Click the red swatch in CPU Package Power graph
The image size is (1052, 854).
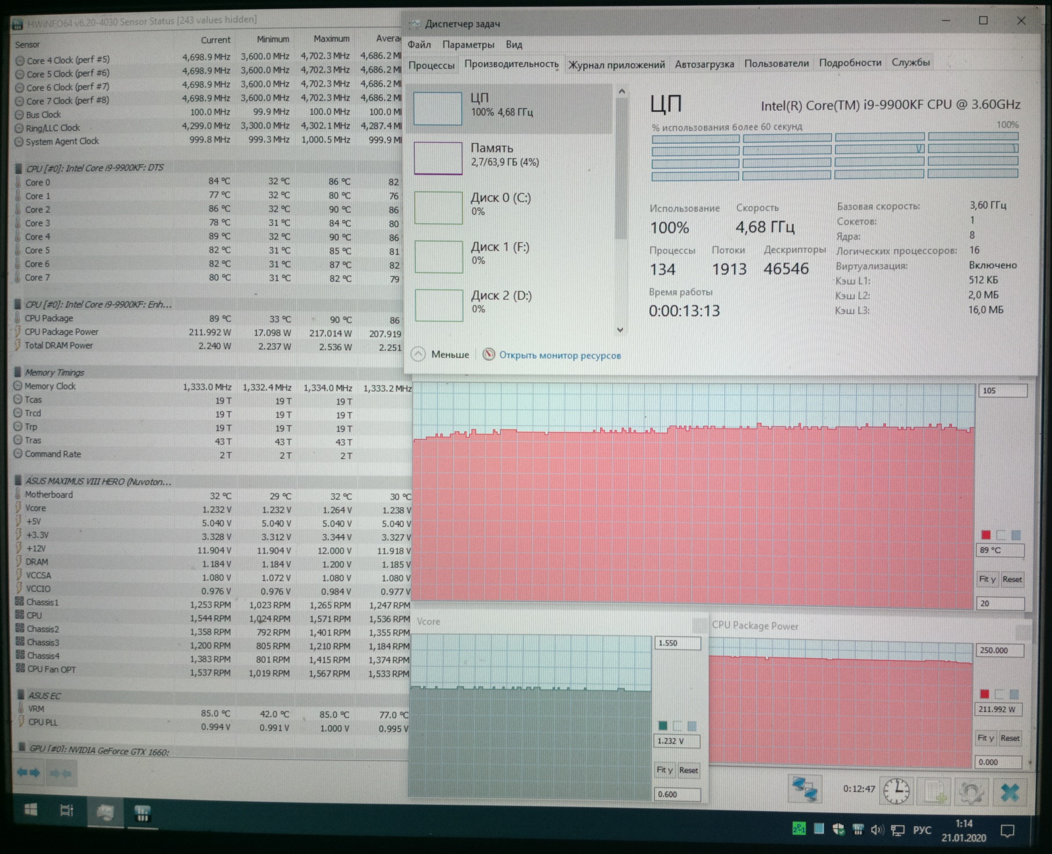pyautogui.click(x=985, y=694)
